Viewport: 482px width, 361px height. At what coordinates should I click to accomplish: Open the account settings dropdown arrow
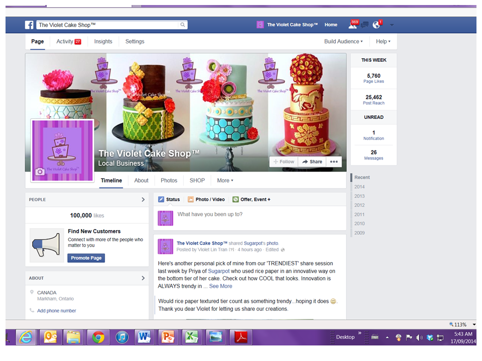click(391, 24)
